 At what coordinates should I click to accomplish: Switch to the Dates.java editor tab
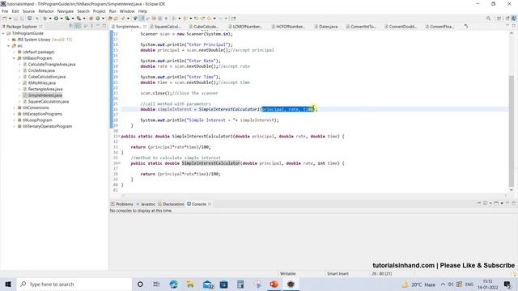[325, 27]
